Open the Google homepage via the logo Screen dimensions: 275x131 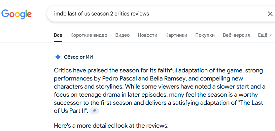click(16, 14)
